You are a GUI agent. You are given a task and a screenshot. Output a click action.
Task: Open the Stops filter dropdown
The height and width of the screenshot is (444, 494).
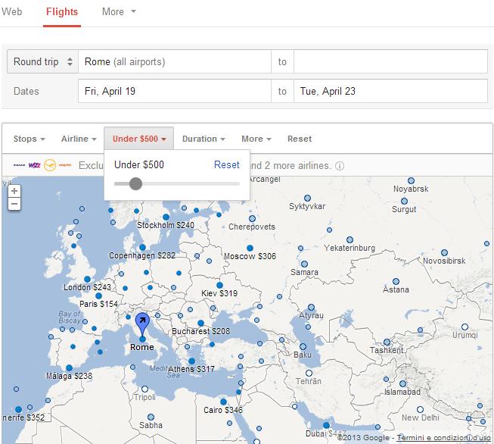click(x=29, y=139)
